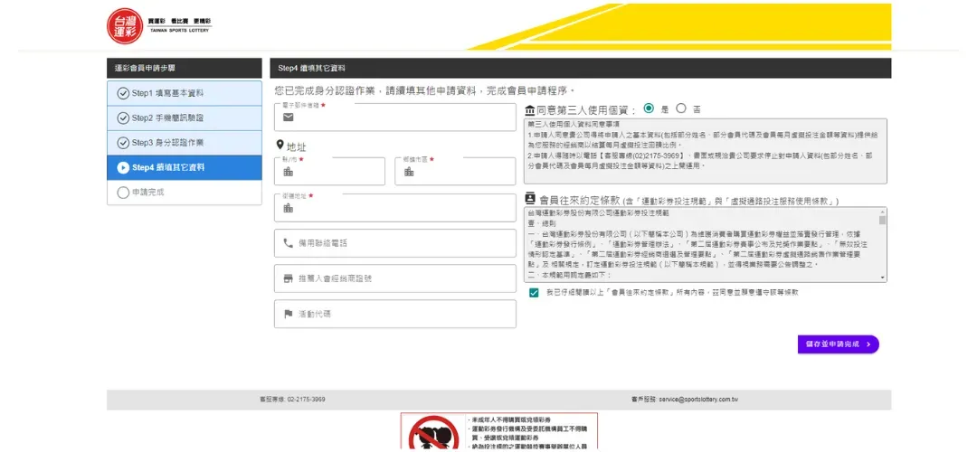977x452 pixels.
Task: Uncheck the agreement to member terms checkbox
Action: coord(535,293)
